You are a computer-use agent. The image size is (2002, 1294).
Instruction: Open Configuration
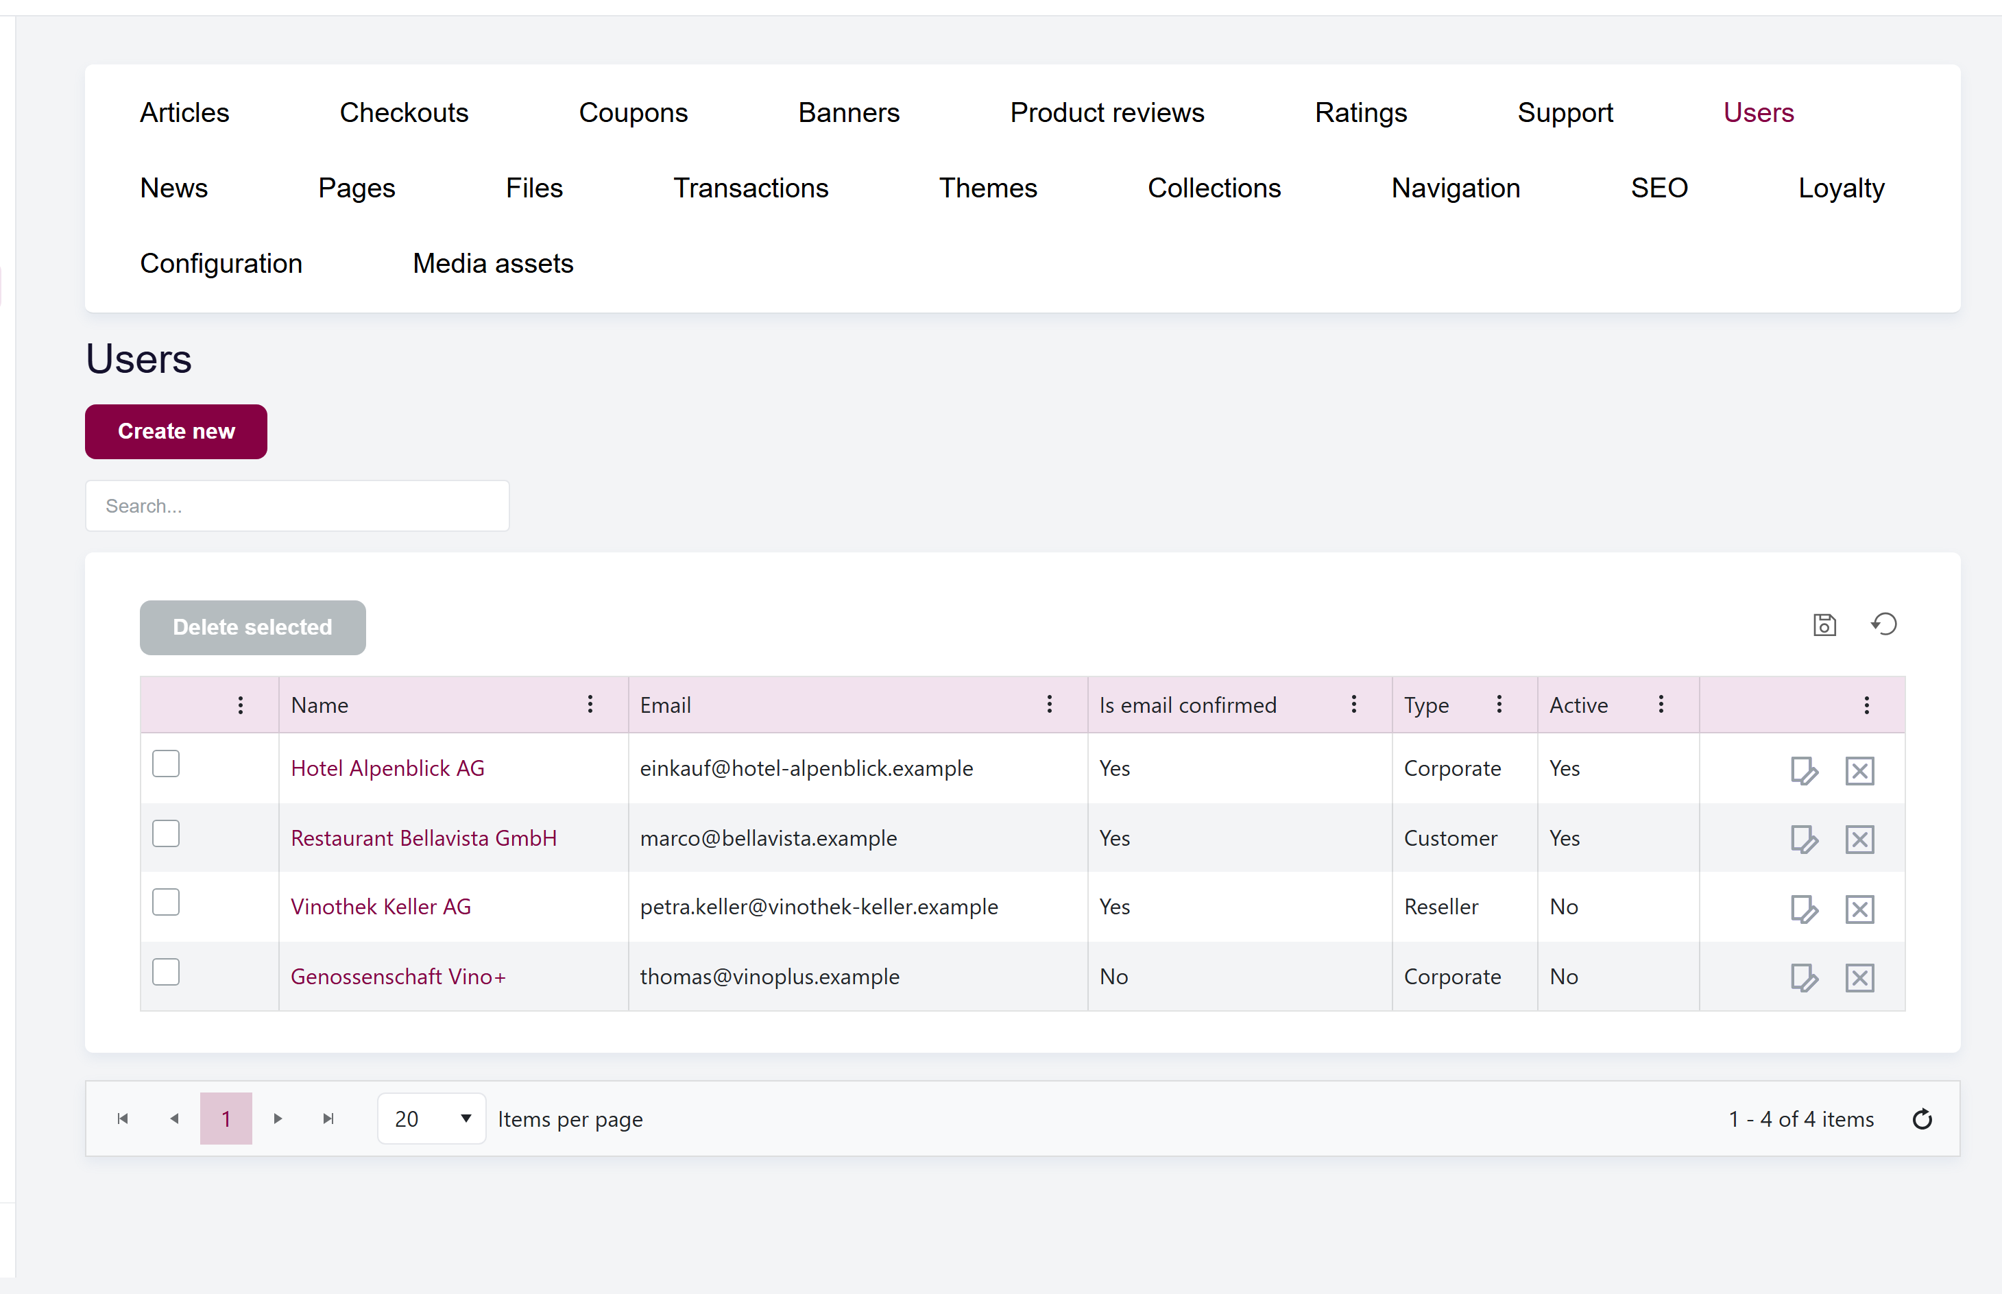221,264
